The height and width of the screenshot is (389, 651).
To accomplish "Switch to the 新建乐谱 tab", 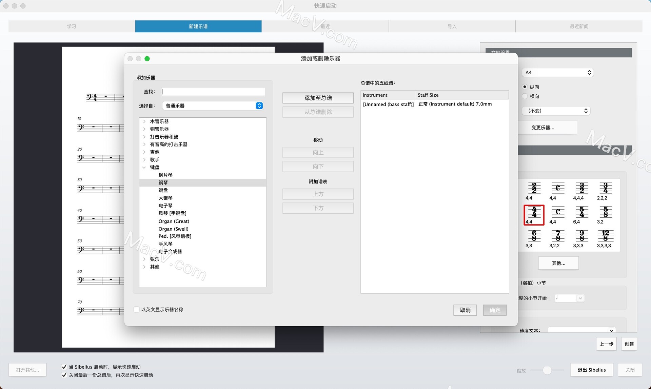I will pos(198,26).
